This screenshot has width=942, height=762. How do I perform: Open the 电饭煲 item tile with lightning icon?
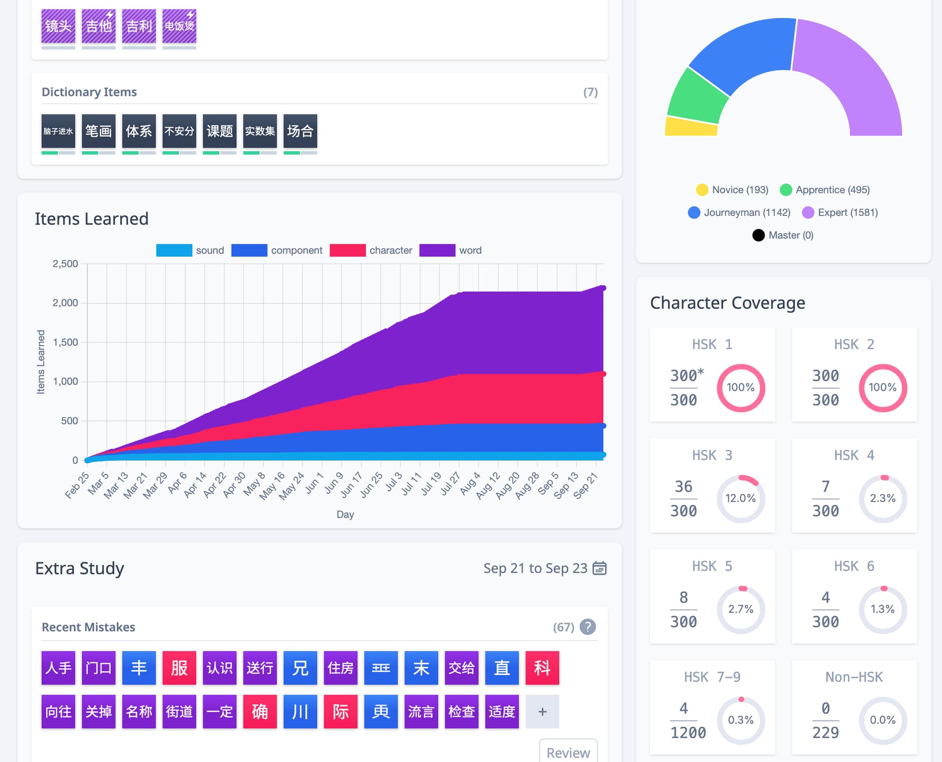point(179,26)
